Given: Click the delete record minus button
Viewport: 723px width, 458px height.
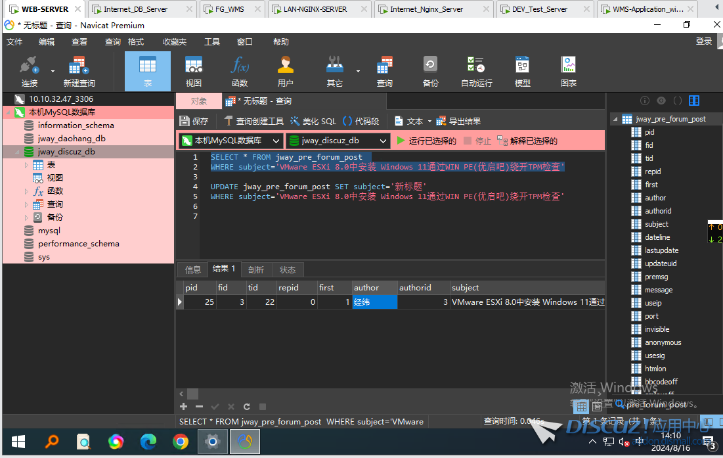Looking at the screenshot, I should coord(199,406).
